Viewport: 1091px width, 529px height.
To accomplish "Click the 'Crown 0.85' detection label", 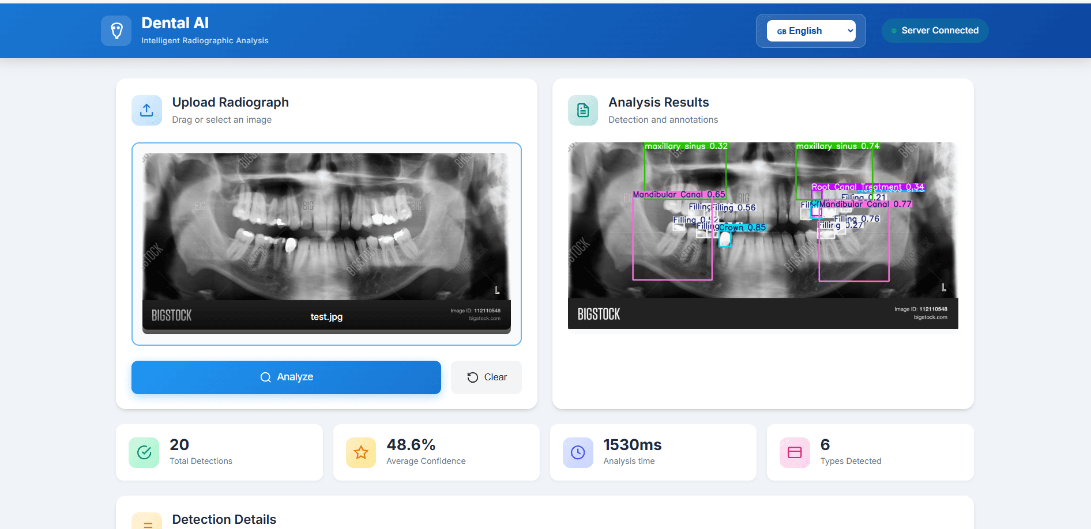I will pyautogui.click(x=742, y=228).
